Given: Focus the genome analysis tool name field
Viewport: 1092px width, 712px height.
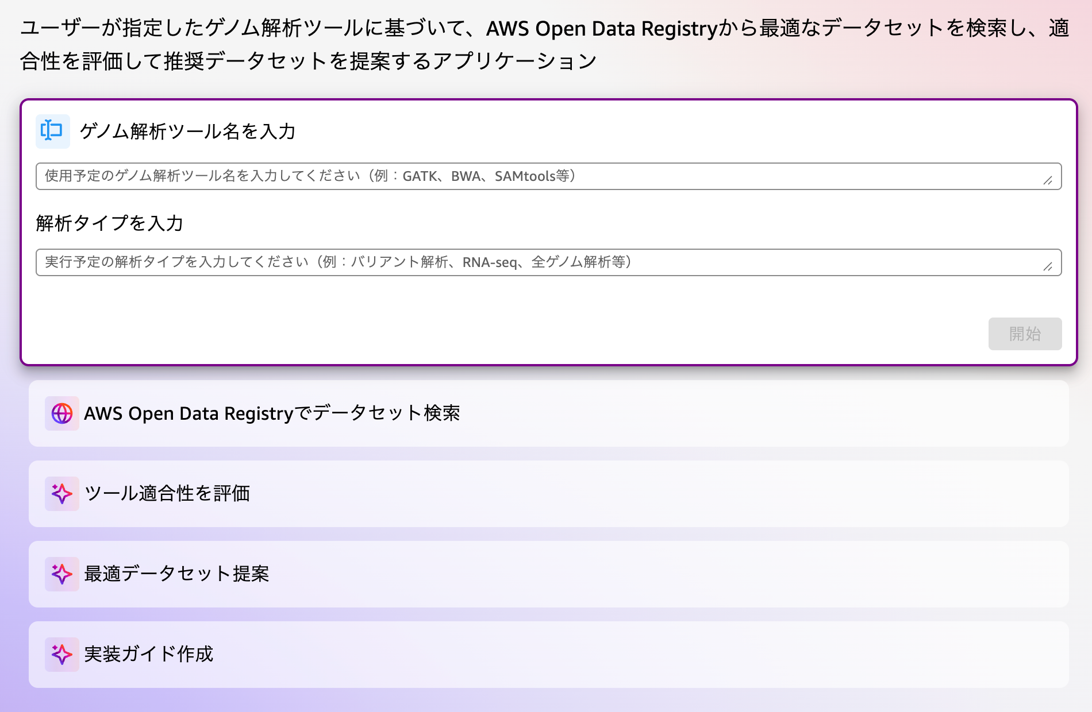Looking at the screenshot, I should coord(540,176).
